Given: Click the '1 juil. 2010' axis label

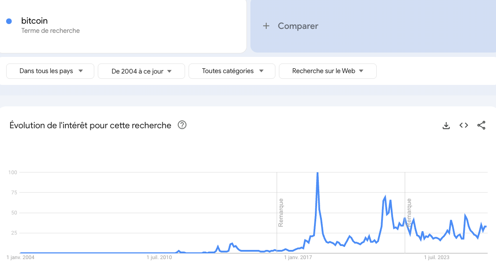Looking at the screenshot, I should [160, 257].
